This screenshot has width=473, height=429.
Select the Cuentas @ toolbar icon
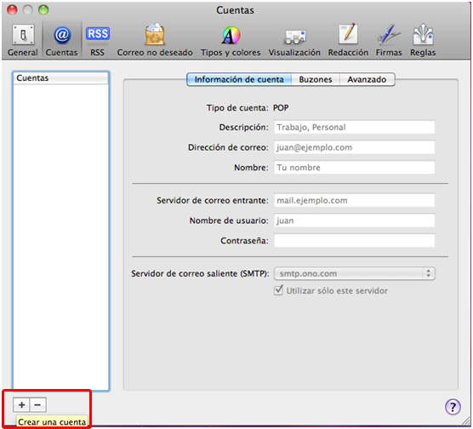click(61, 40)
